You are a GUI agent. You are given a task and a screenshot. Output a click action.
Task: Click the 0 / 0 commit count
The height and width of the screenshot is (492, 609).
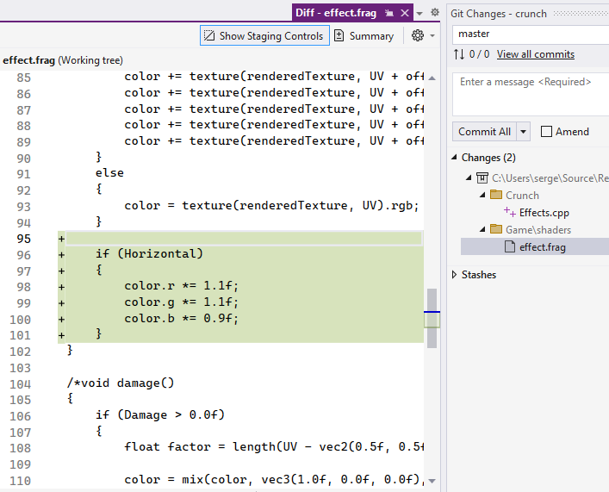pos(479,54)
